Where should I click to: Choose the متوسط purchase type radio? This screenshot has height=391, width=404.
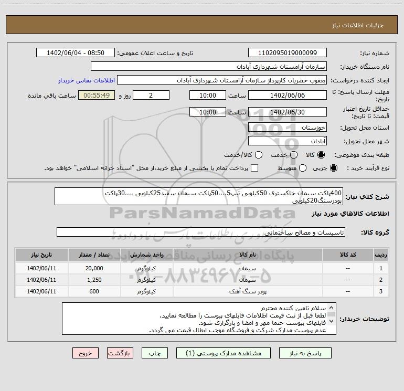[303, 168]
